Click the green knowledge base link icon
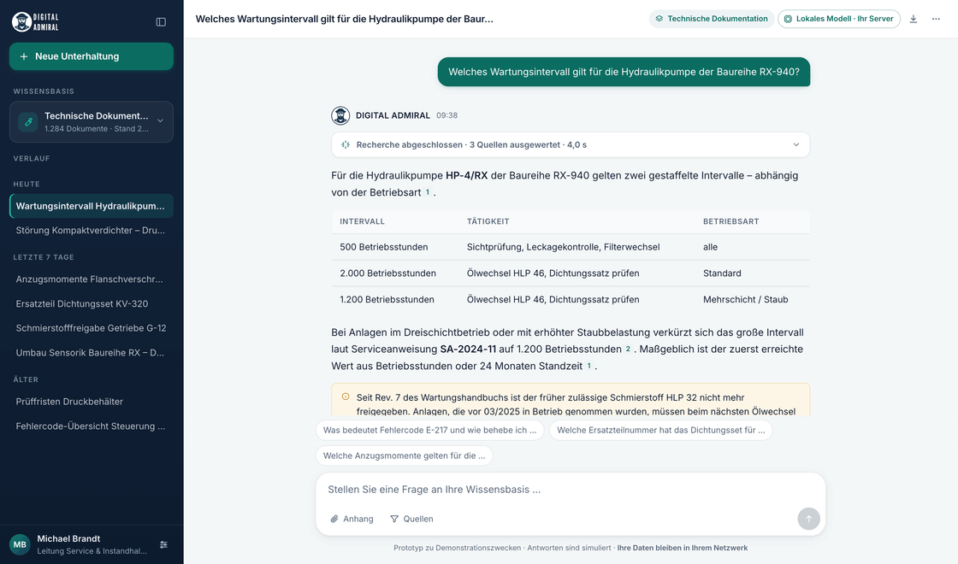The image size is (958, 564). coord(28,121)
